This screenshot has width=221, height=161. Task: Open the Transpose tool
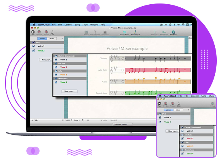click(105, 32)
